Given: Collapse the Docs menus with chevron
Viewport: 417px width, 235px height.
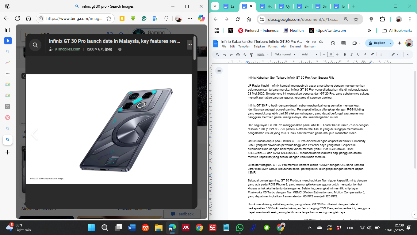Looking at the screenshot, I should 407,54.
